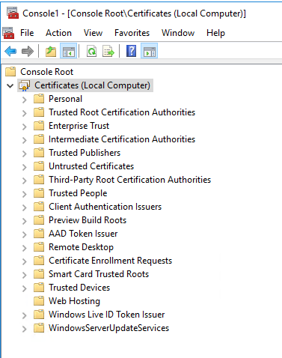The width and height of the screenshot is (282, 358).
Task: Click the Preview Build Roots folder icon
Action: coord(39,220)
